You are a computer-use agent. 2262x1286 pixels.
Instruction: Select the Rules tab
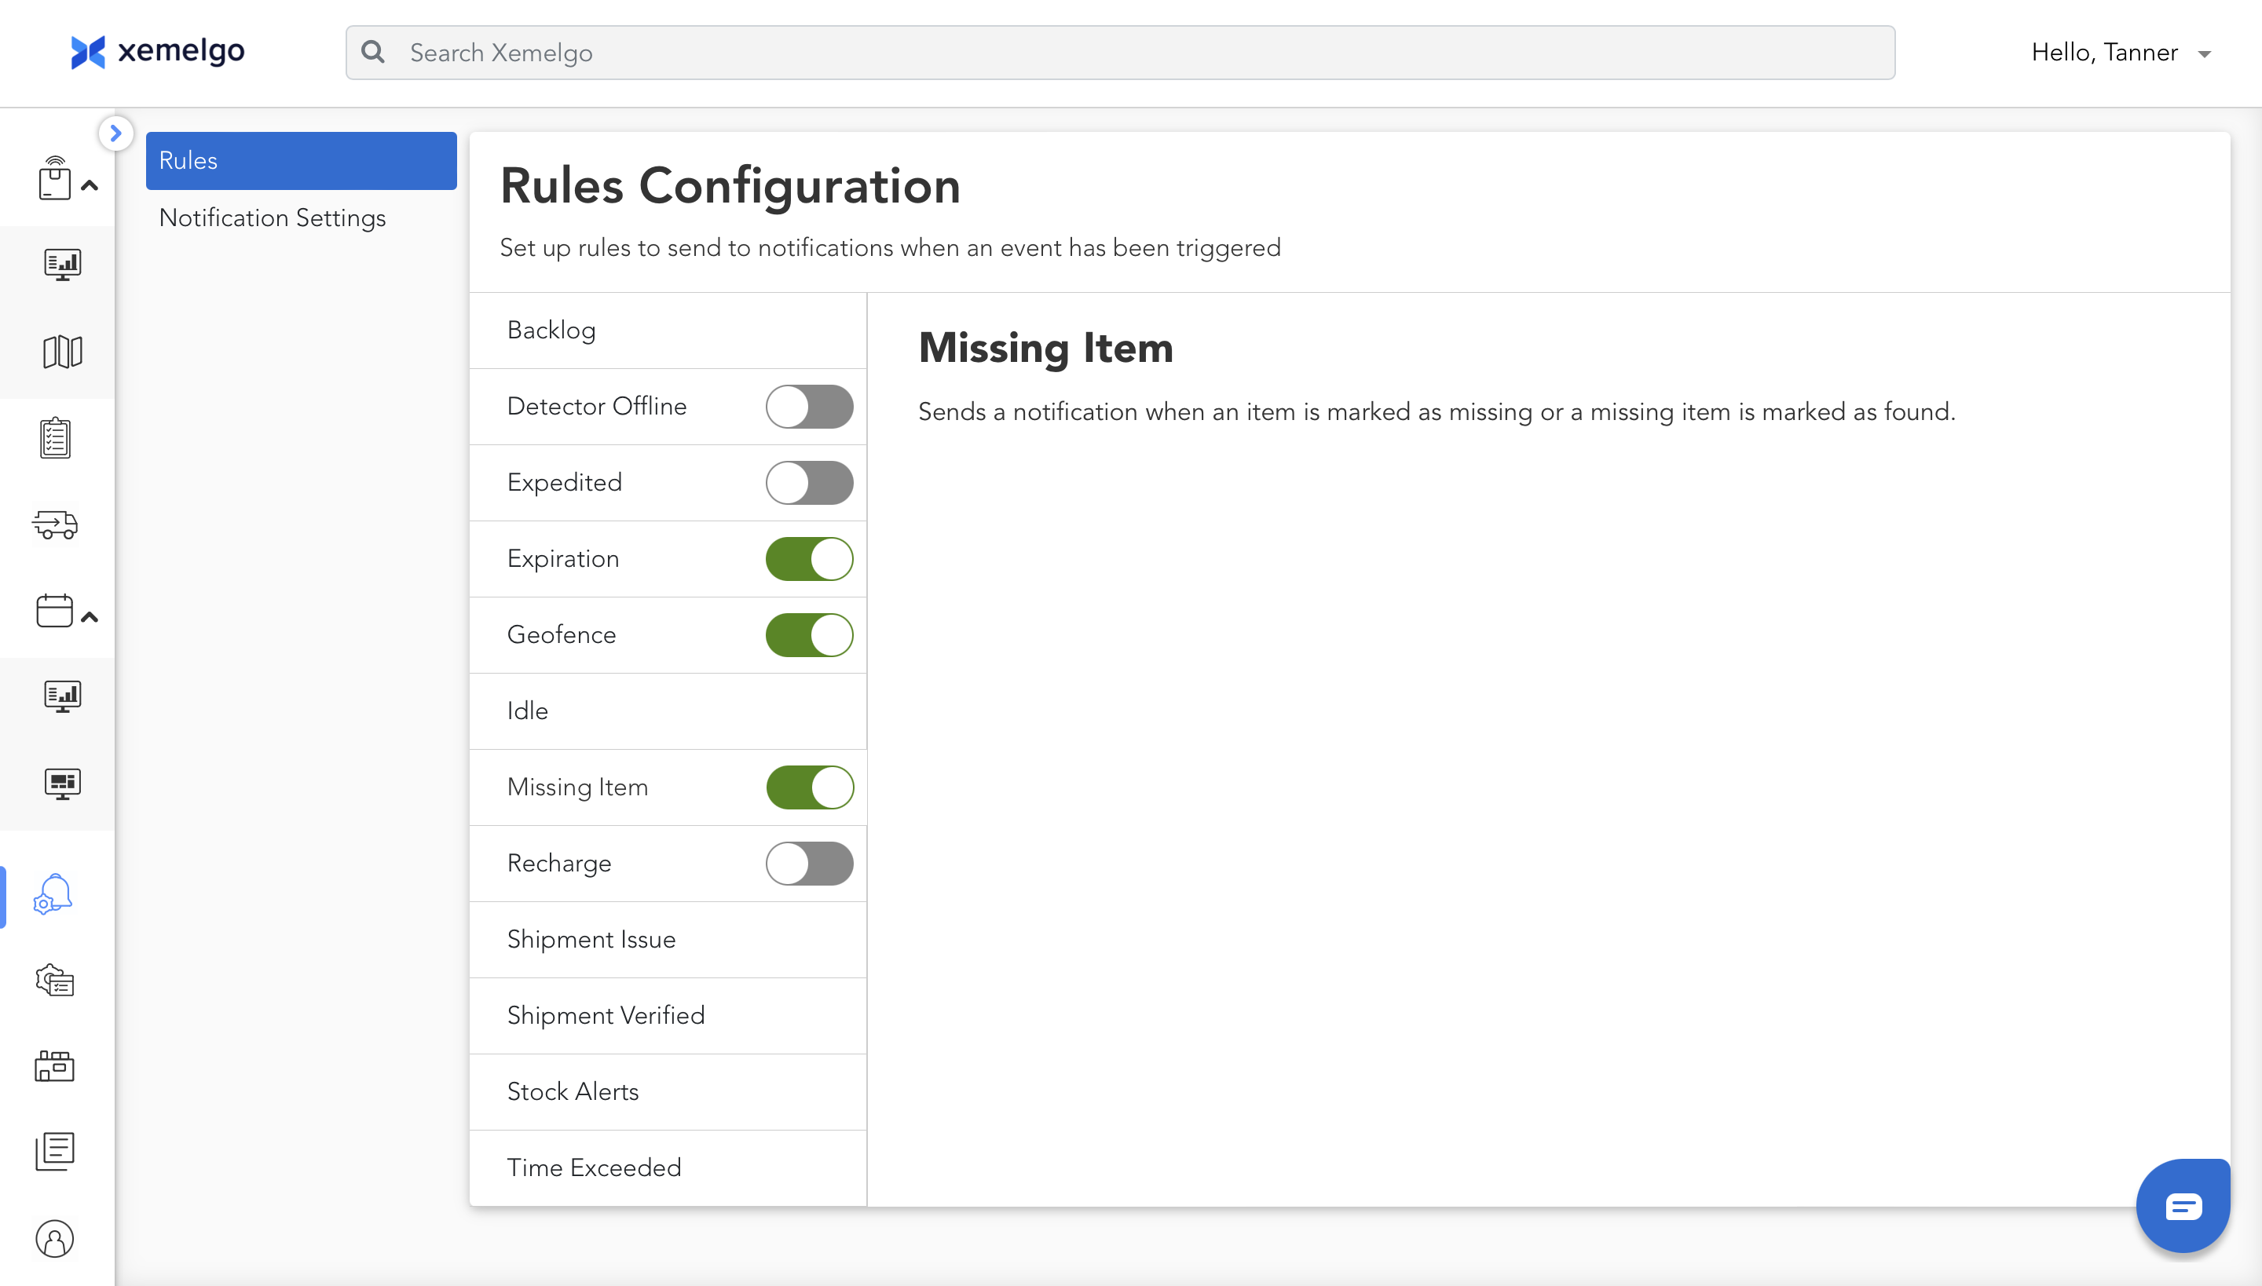pyautogui.click(x=300, y=161)
